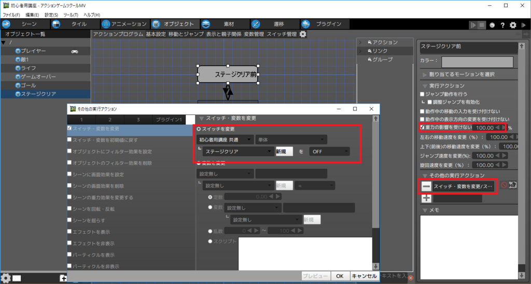Check シーンを揺らす checkbox
Image resolution: width=531 pixels, height=284 pixels.
point(69,220)
